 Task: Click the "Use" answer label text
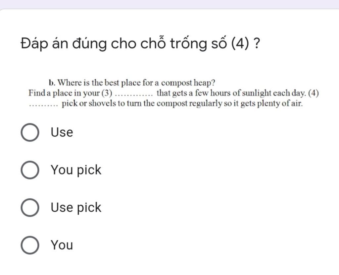(62, 132)
